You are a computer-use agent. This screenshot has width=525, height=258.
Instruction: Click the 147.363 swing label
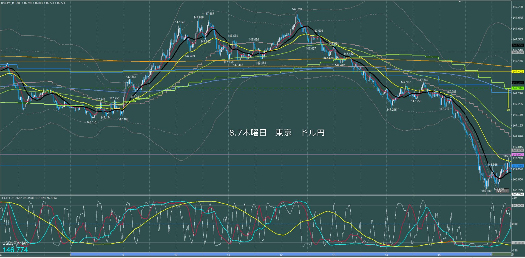[131, 77]
